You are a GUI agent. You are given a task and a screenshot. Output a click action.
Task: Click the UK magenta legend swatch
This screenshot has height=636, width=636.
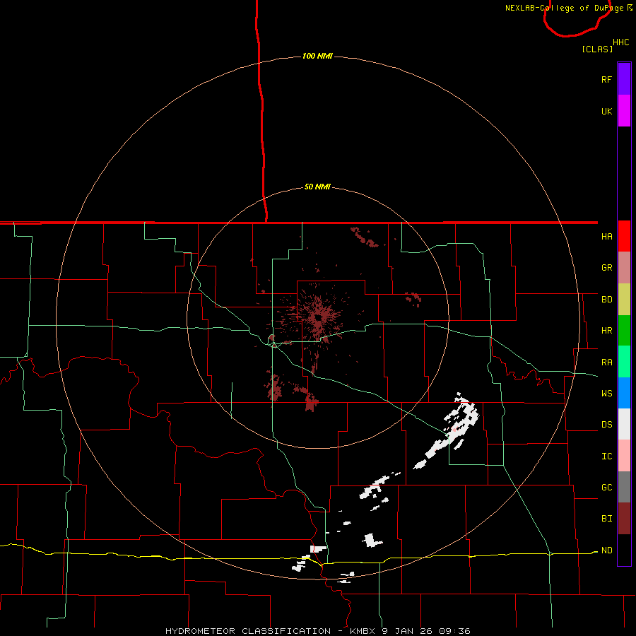pyautogui.click(x=624, y=111)
